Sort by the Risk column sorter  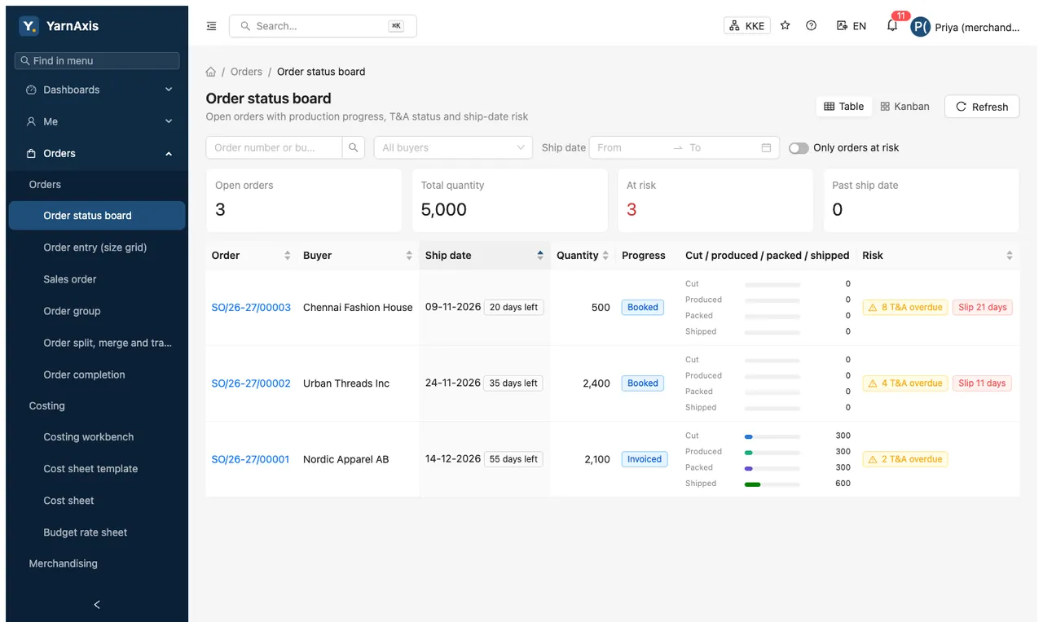point(1010,256)
